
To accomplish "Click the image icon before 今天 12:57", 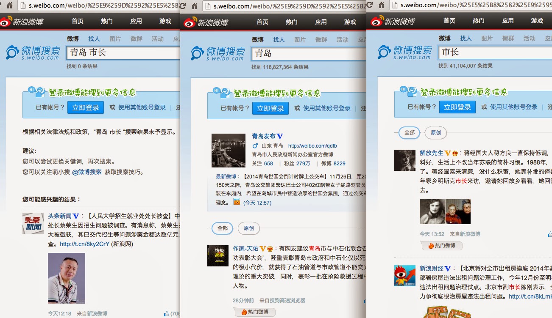I will 237,202.
